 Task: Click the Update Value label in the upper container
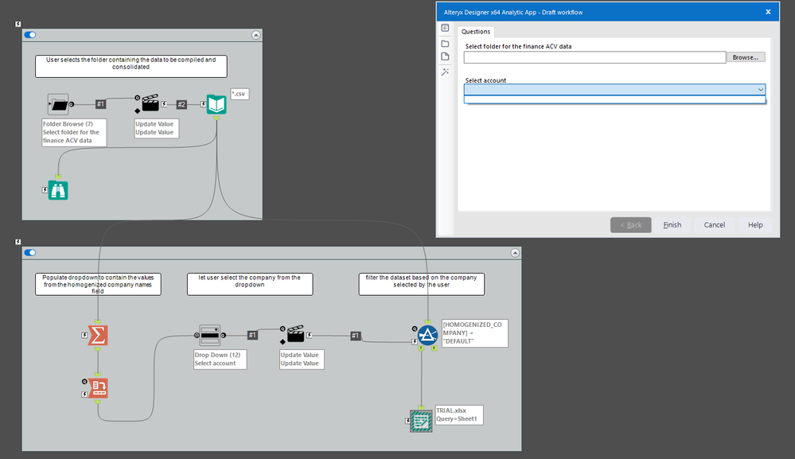click(156, 128)
